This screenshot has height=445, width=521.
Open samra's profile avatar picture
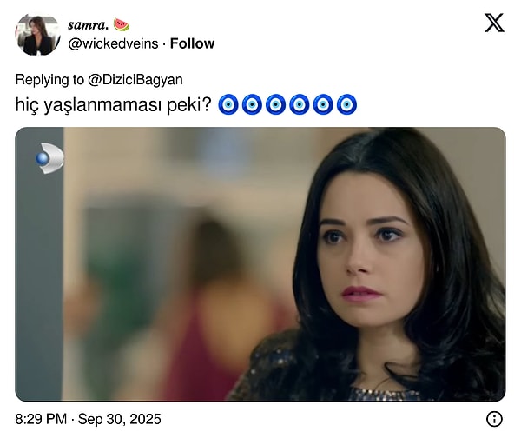(37, 34)
